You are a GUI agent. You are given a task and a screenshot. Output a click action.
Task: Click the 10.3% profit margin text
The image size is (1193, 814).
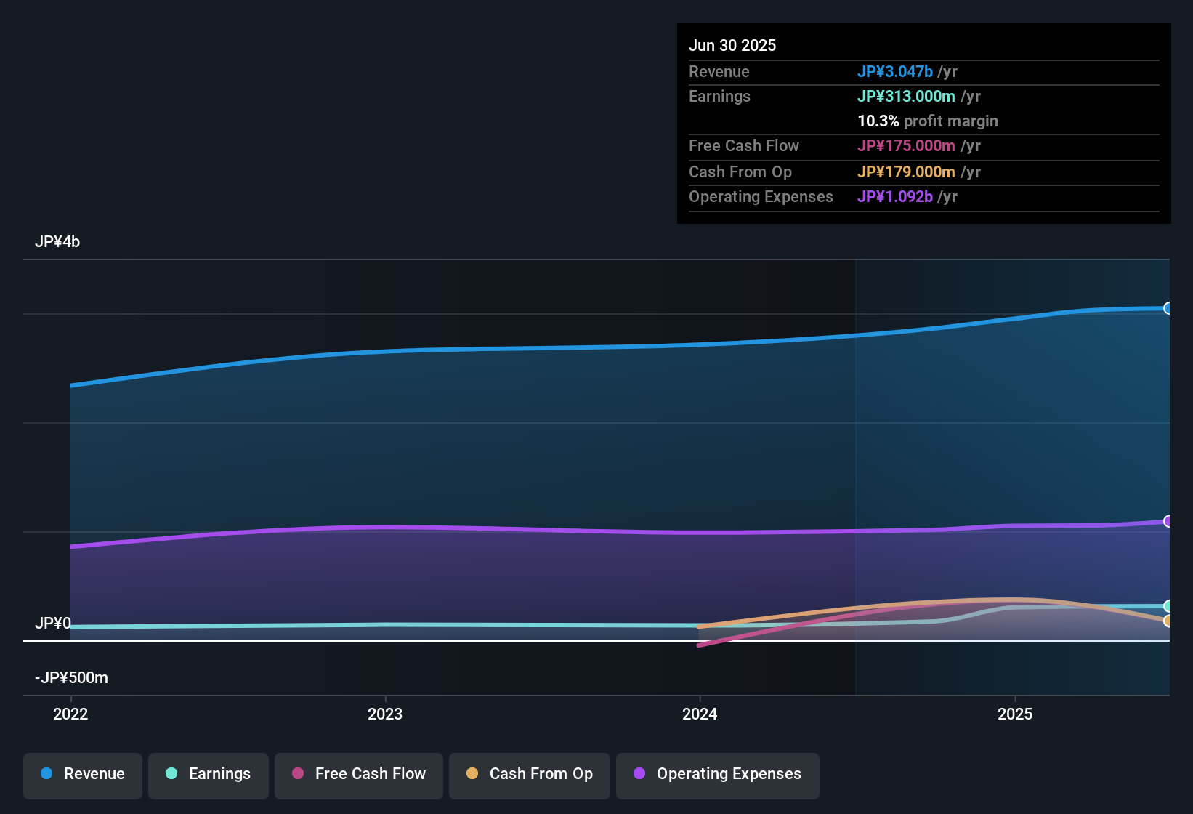click(x=928, y=121)
